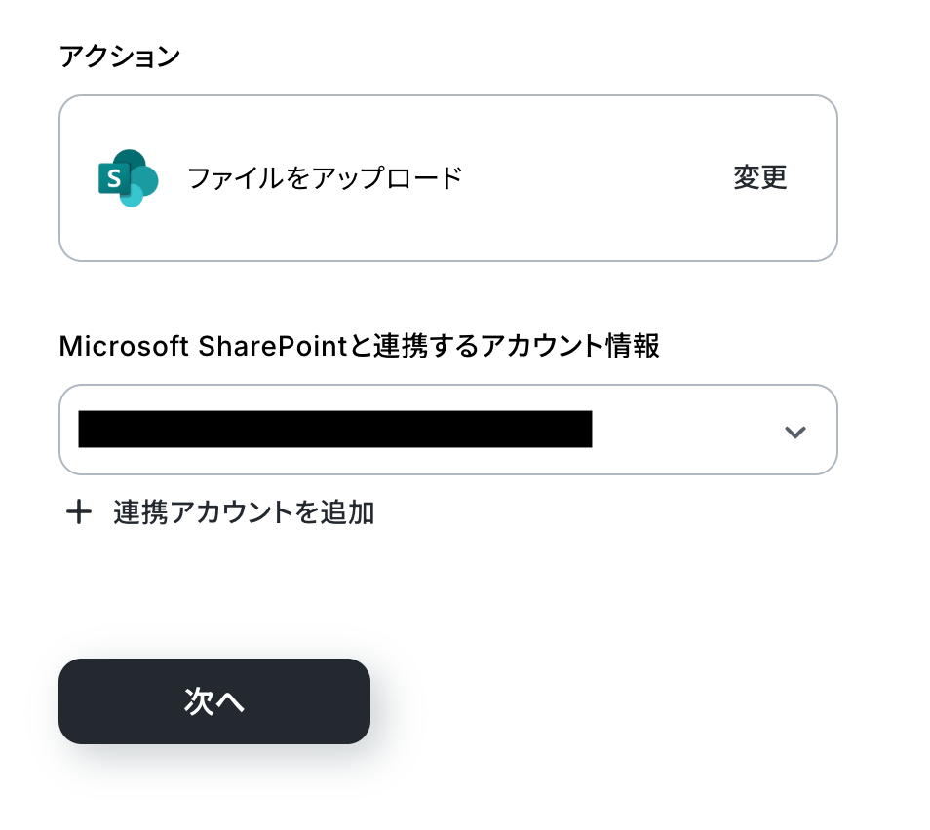Add a linked account via 連携アカウントを追加
This screenshot has height=830, width=930.
point(243,512)
